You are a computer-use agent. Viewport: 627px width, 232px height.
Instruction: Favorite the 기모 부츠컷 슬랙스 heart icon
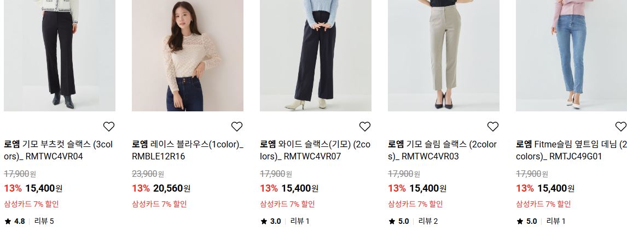click(109, 126)
